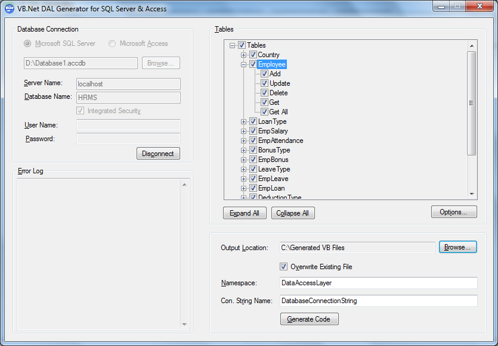Uncheck the Overwrite Existing File option
The width and height of the screenshot is (498, 346).
point(284,267)
